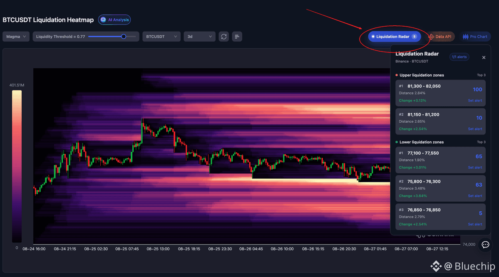Open the AI Analysis button

114,20
